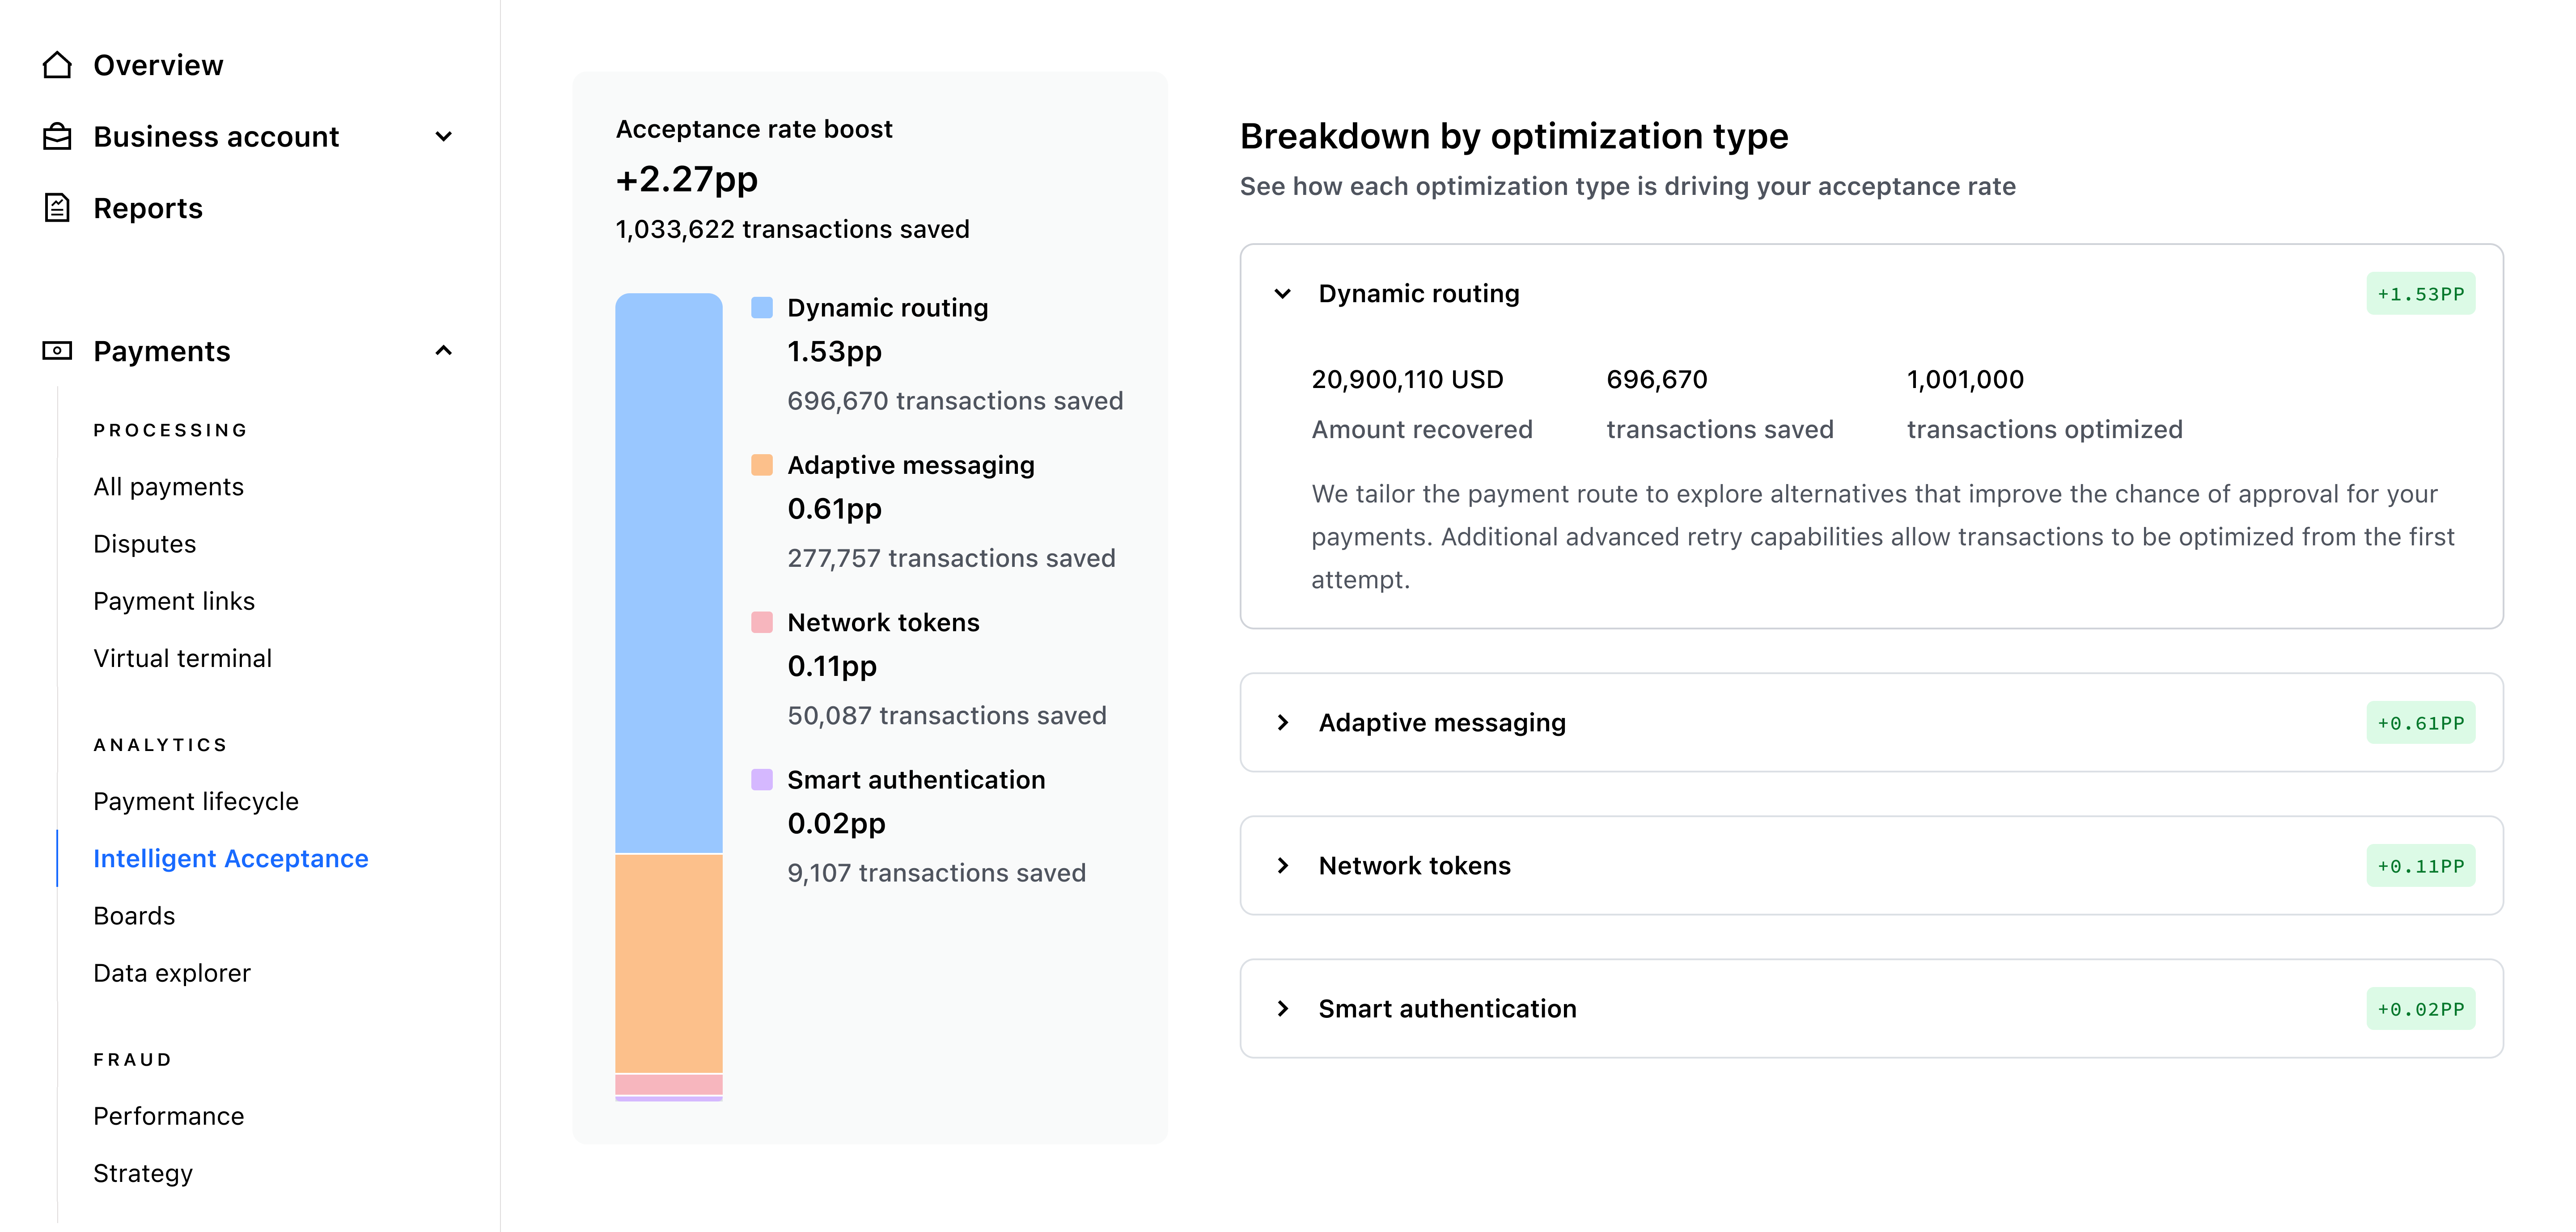Click the Overview home icon
The width and height of the screenshot is (2576, 1232).
[x=57, y=65]
